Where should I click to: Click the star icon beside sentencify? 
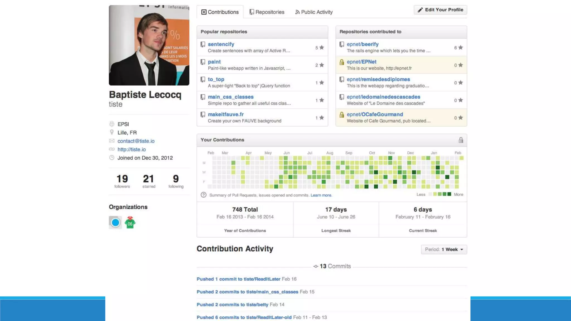321,48
